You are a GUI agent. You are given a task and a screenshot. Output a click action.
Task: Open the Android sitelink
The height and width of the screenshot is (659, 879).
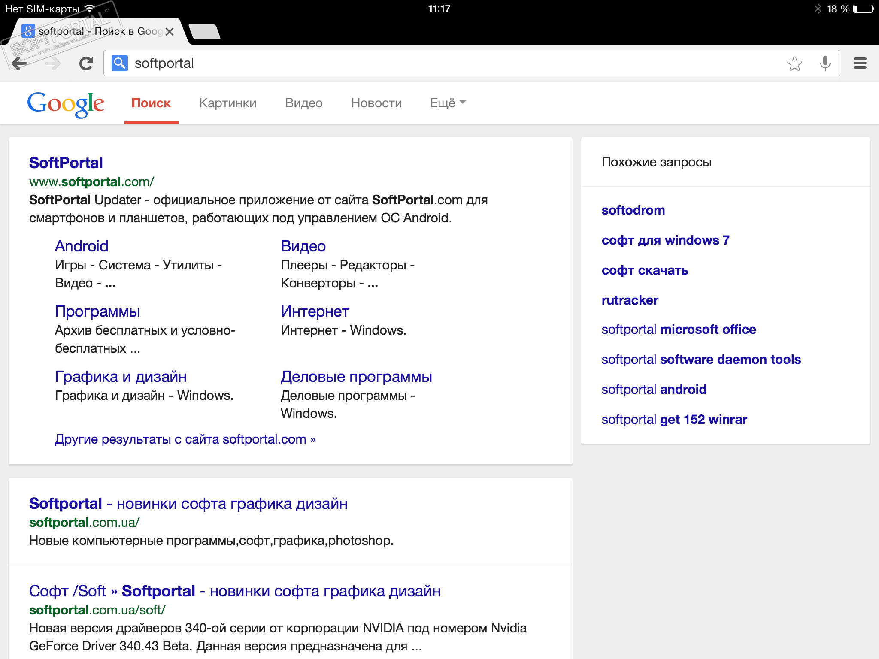tap(82, 246)
